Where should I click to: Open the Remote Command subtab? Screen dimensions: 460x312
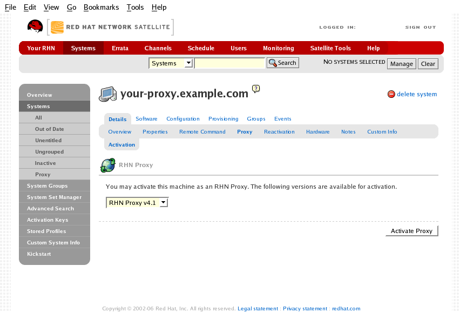coord(202,131)
